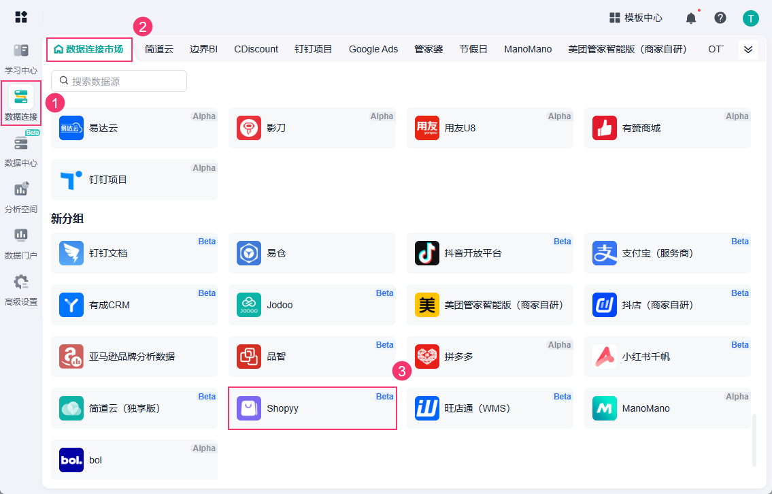Select the 拼多多 data source icon
This screenshot has height=494, width=772.
tap(427, 357)
